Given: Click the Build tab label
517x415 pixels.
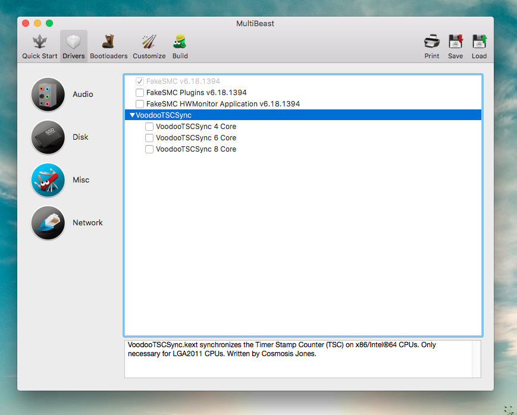Looking at the screenshot, I should click(180, 56).
